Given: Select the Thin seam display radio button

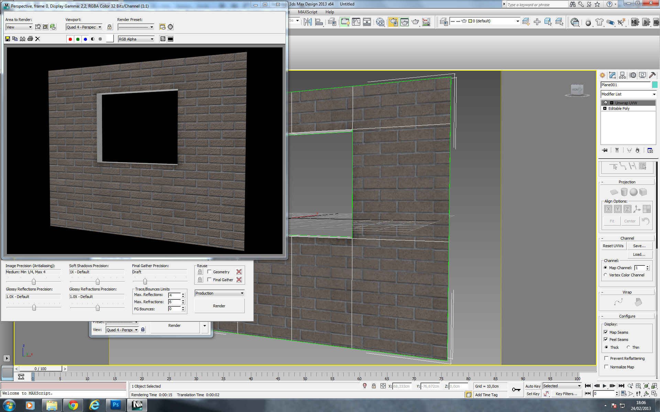Looking at the screenshot, I should tap(628, 347).
